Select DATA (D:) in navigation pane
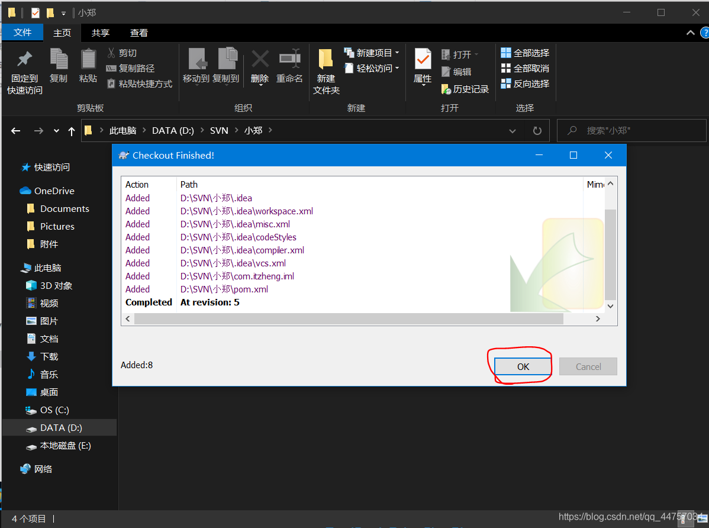Image resolution: width=709 pixels, height=528 pixels. [x=61, y=428]
